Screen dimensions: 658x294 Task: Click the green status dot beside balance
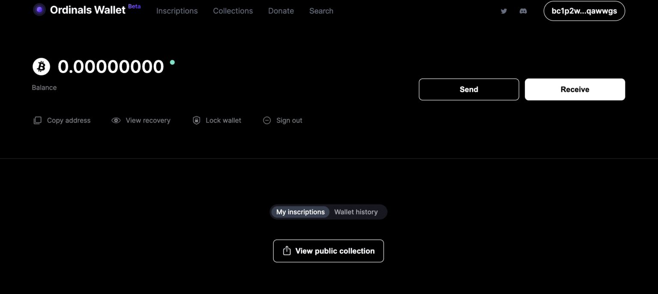coord(172,62)
